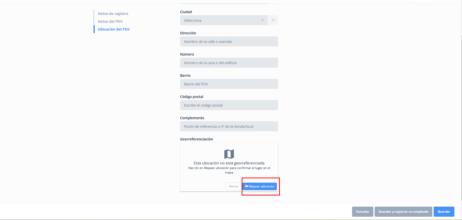Go to Datos de registro section
The image size is (462, 220).
tap(113, 14)
